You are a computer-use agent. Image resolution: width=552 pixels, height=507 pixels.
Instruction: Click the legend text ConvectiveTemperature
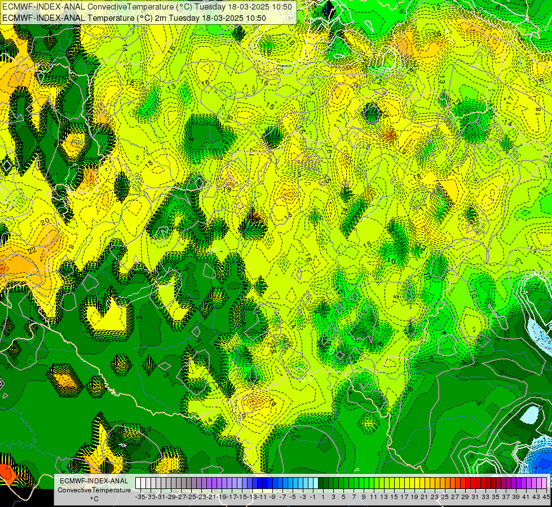tap(94, 490)
